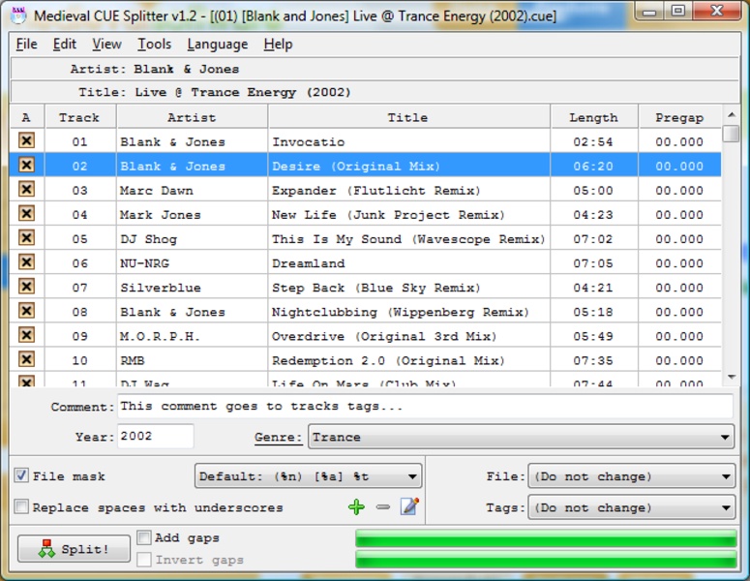Uncheck the X box for track 09
This screenshot has width=750, height=581.
[x=26, y=335]
